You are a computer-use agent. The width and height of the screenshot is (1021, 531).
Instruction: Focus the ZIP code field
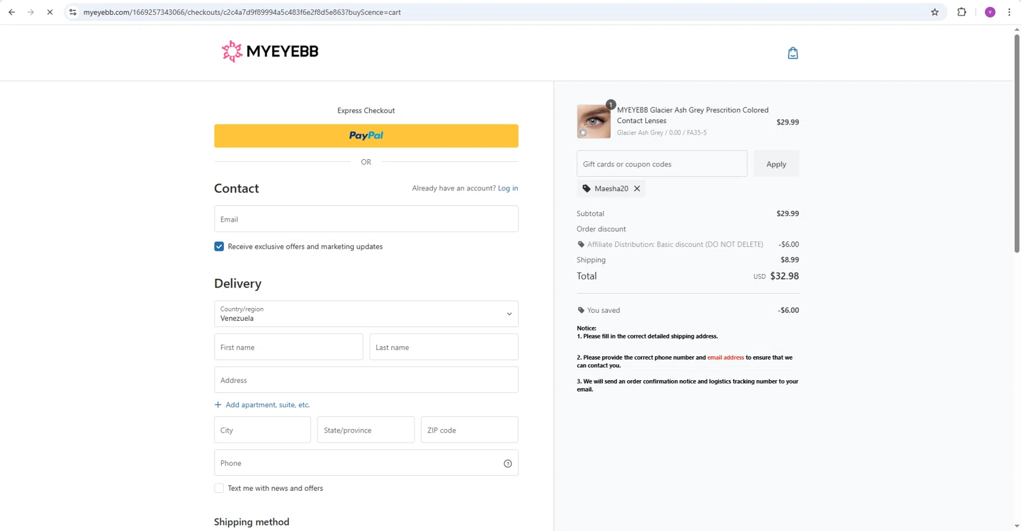click(470, 430)
